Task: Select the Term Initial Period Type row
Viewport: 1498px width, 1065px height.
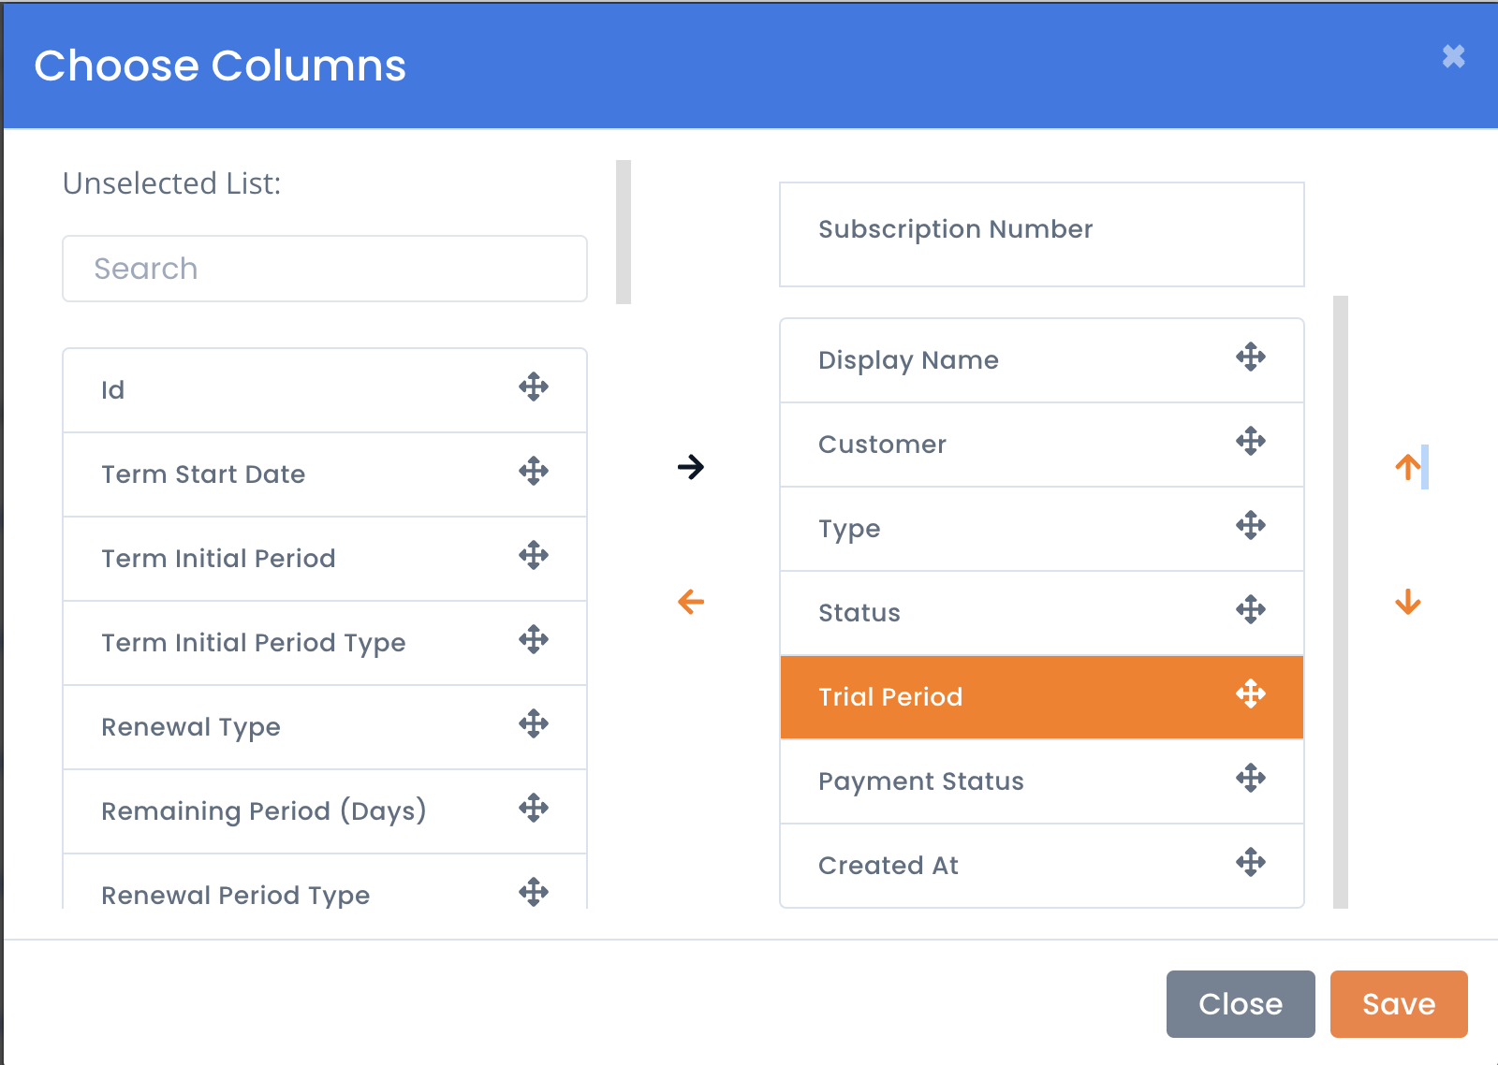Action: tap(325, 643)
